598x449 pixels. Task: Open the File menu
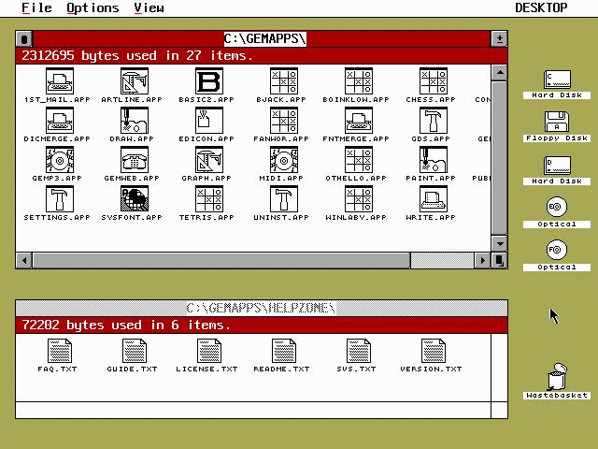36,7
